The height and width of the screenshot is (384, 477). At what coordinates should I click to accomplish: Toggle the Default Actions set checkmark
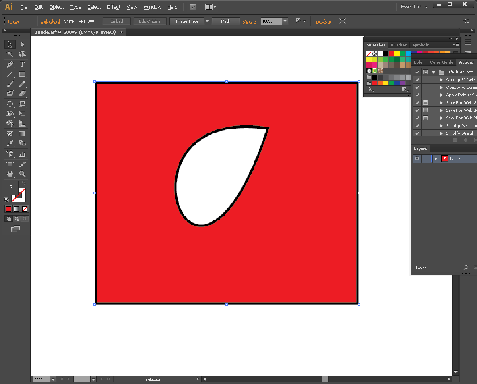417,72
